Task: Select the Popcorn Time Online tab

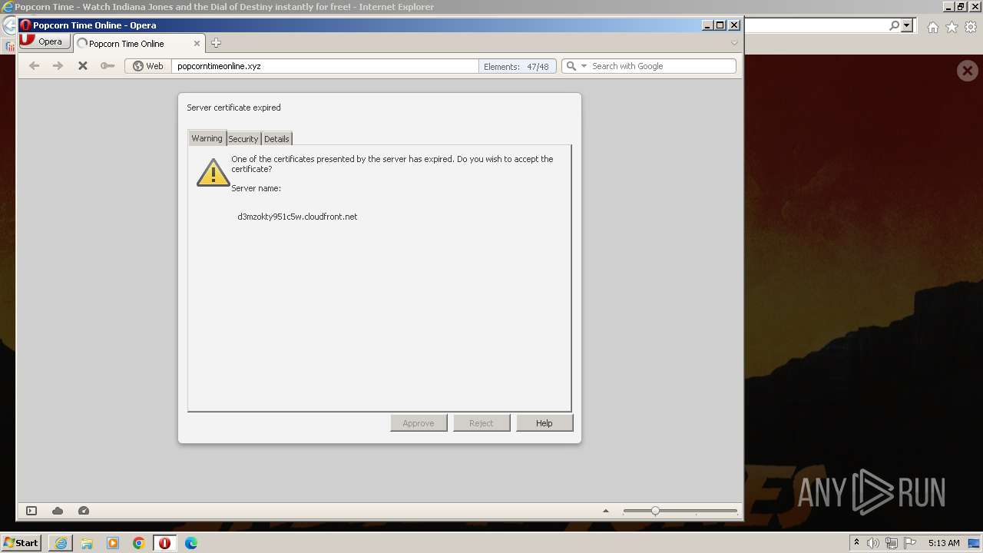Action: click(138, 44)
